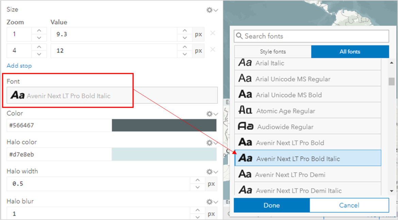The image size is (398, 220).
Task: Open the Halo color gear icon
Action: (x=210, y=142)
